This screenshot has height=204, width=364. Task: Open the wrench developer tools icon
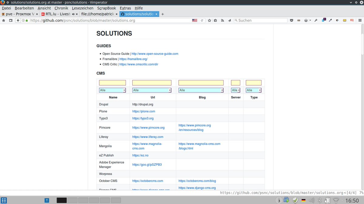coord(316,20)
